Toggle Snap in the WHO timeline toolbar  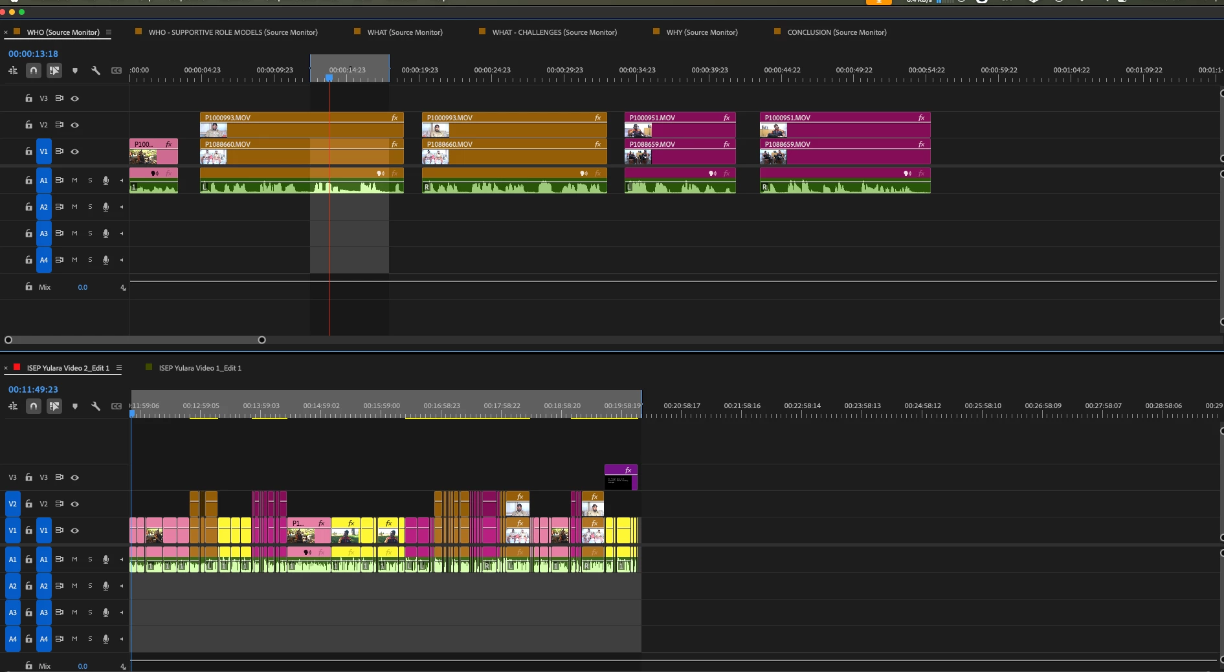(34, 70)
